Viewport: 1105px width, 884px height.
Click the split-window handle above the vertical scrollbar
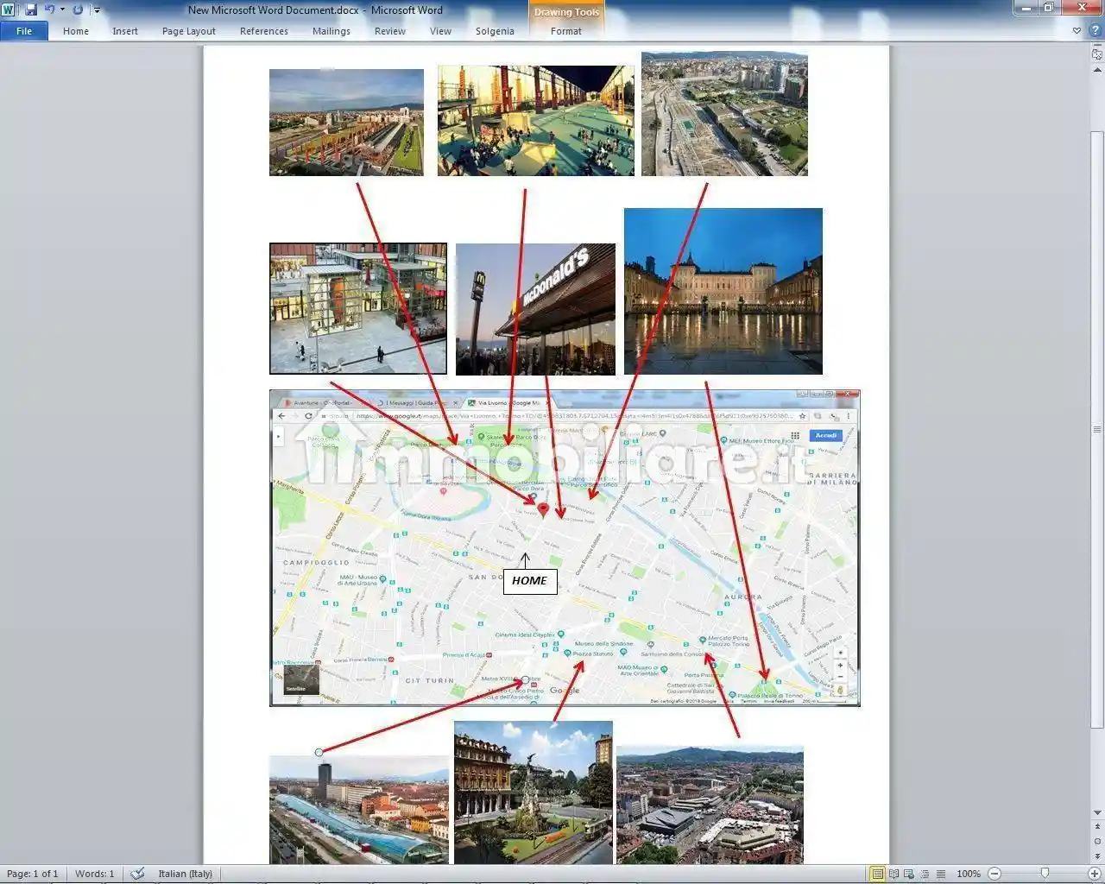[1097, 44]
